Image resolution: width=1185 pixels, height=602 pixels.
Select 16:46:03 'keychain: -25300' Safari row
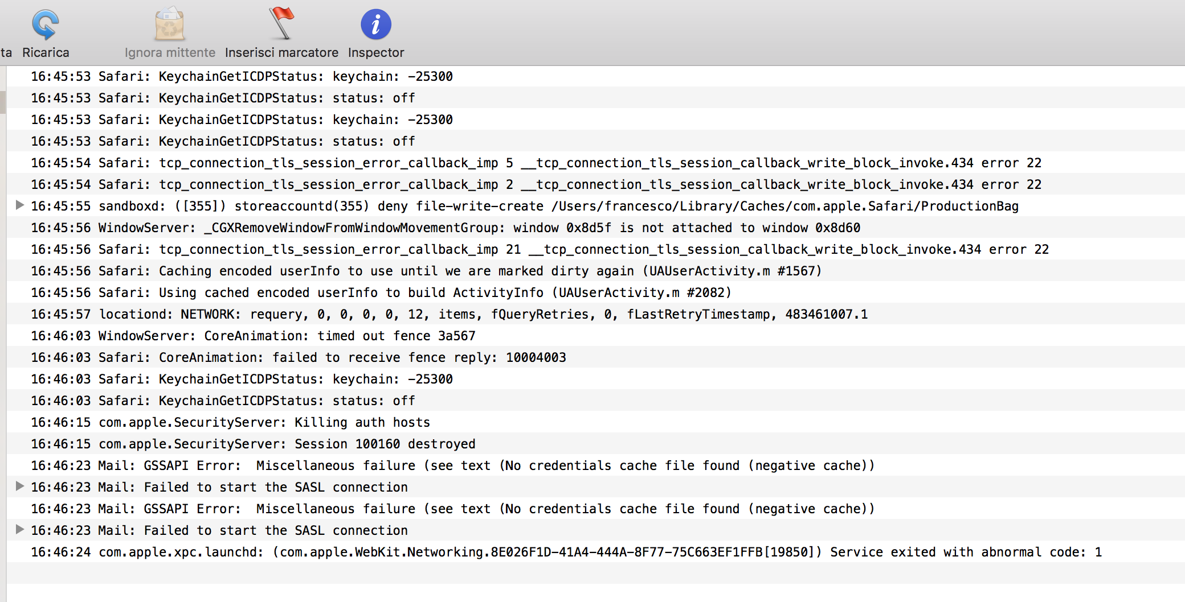pos(596,379)
